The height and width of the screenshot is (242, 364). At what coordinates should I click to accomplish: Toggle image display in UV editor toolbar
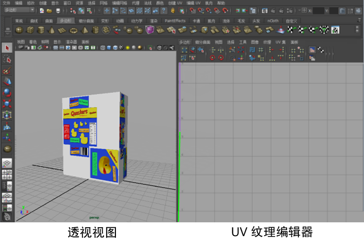tap(312, 50)
